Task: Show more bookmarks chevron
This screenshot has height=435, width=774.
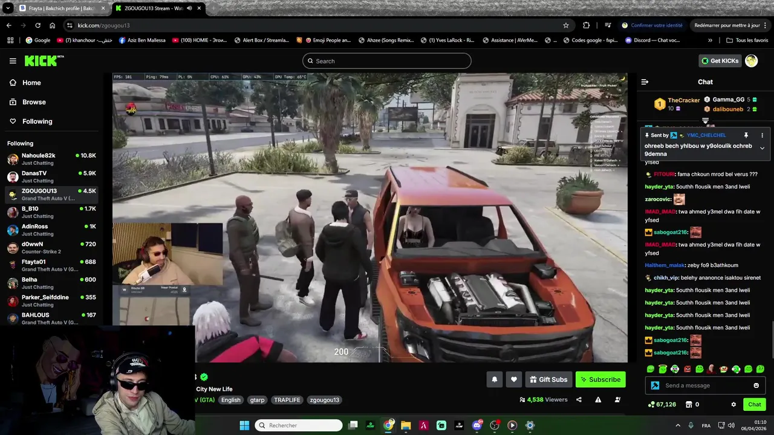Action: coord(710,40)
